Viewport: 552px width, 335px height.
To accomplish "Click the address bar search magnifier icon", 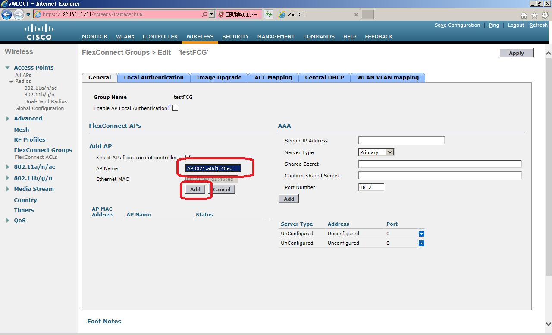I will click(x=204, y=14).
